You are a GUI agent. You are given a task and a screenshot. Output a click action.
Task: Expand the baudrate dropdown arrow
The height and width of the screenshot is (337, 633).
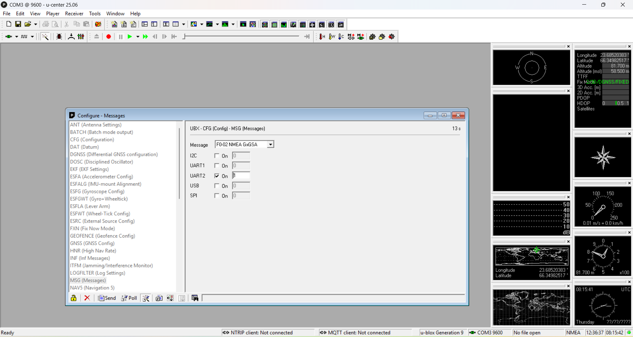(x=32, y=37)
